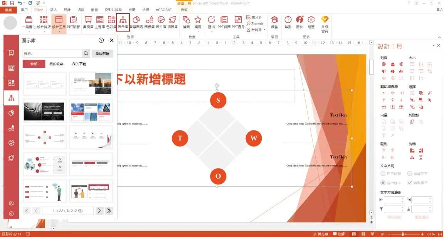Click the search magnifier in 圖示庫 panel
Viewport: 444px width, 237px height.
(86, 53)
